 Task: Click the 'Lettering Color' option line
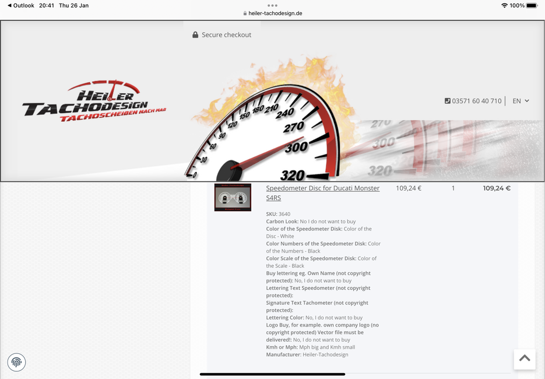tap(314, 317)
